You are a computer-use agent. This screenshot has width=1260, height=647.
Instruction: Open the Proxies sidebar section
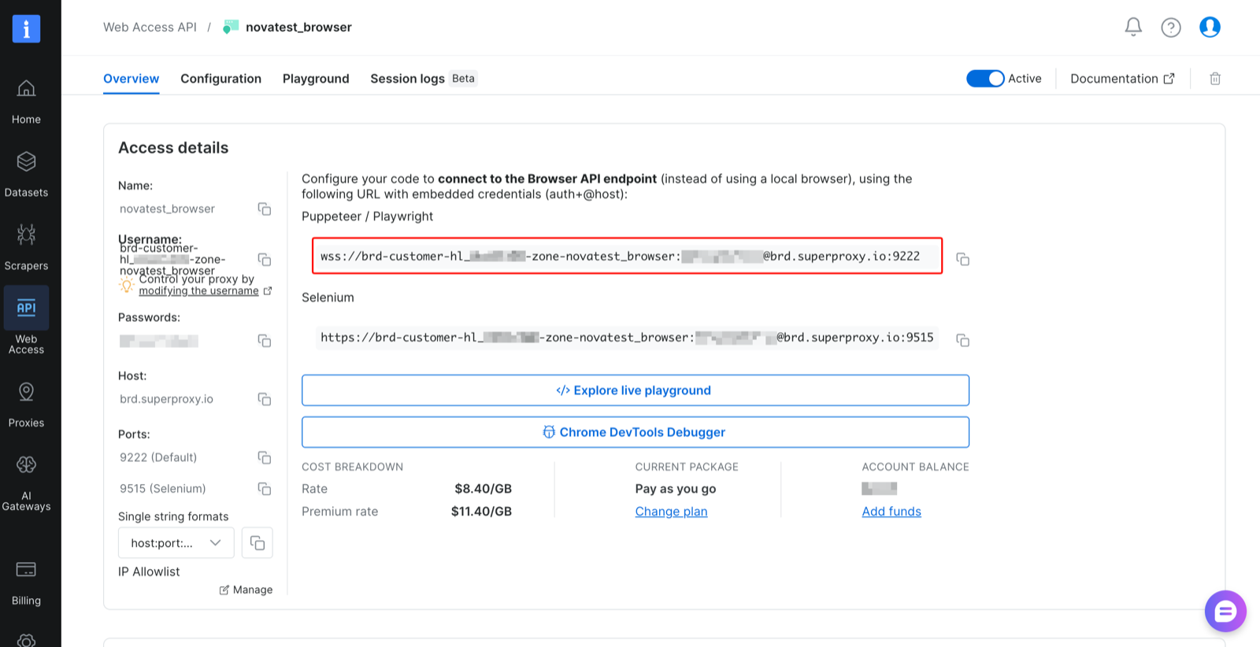point(26,405)
